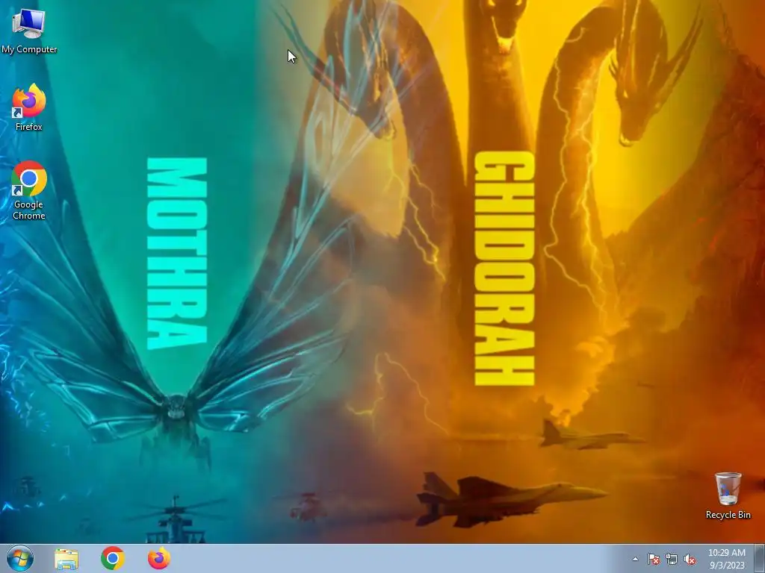The width and height of the screenshot is (765, 573).
Task: Open the Windows Start menu
Action: pos(20,558)
